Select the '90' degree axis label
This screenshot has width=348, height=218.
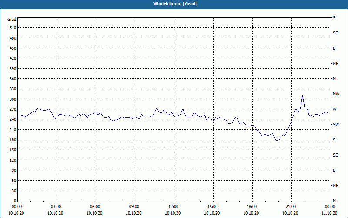(14, 170)
